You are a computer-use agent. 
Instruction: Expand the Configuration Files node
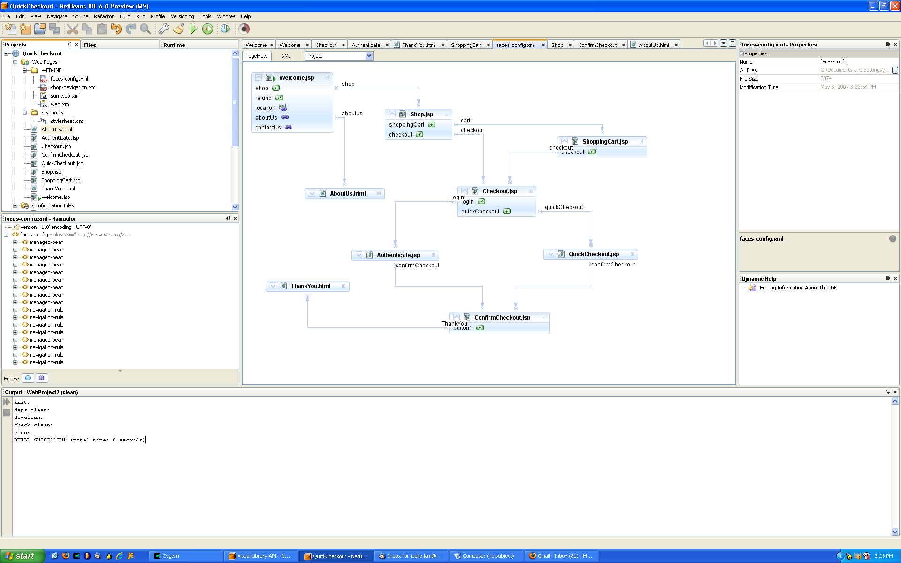(x=15, y=205)
